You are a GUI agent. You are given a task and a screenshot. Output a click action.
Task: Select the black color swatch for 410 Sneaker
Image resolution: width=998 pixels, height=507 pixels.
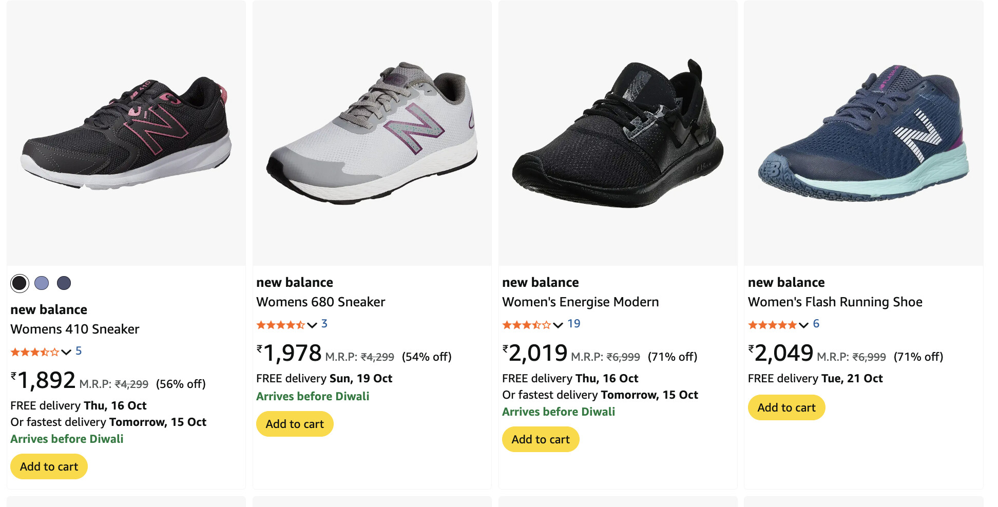click(20, 283)
